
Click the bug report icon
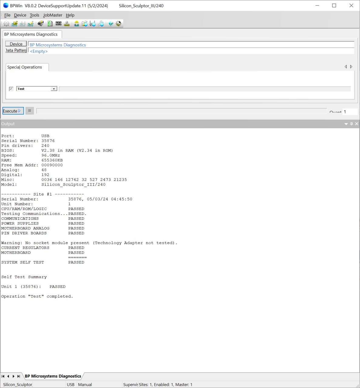119,24
